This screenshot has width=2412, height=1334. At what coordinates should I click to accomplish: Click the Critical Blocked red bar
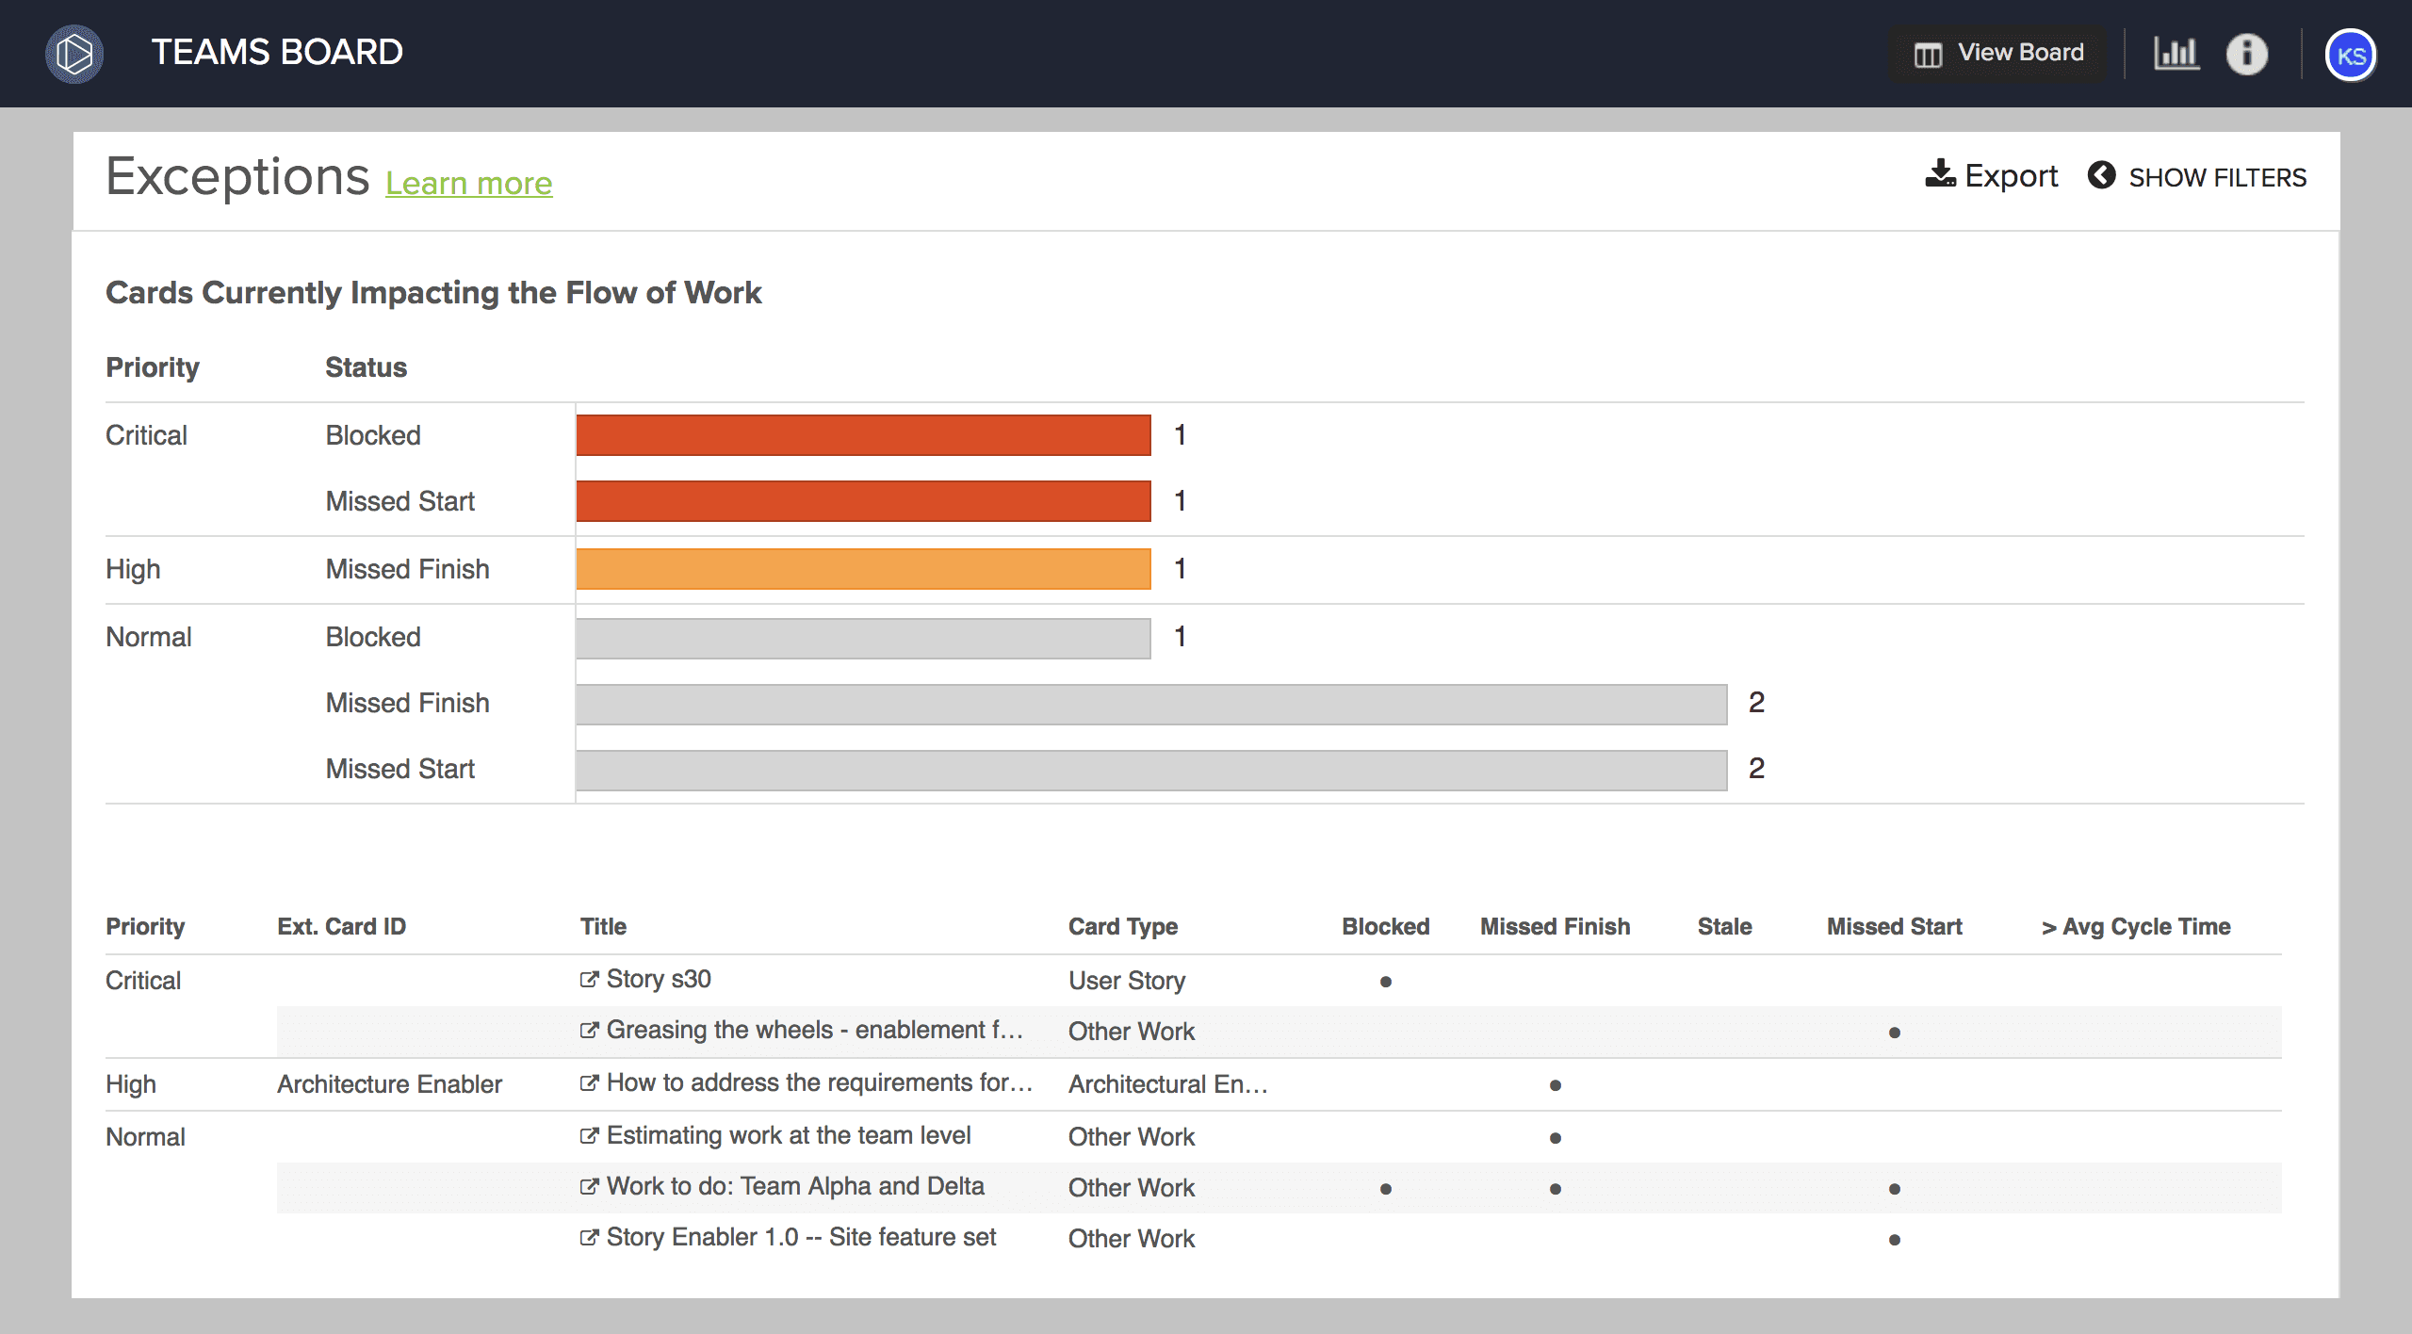click(863, 435)
